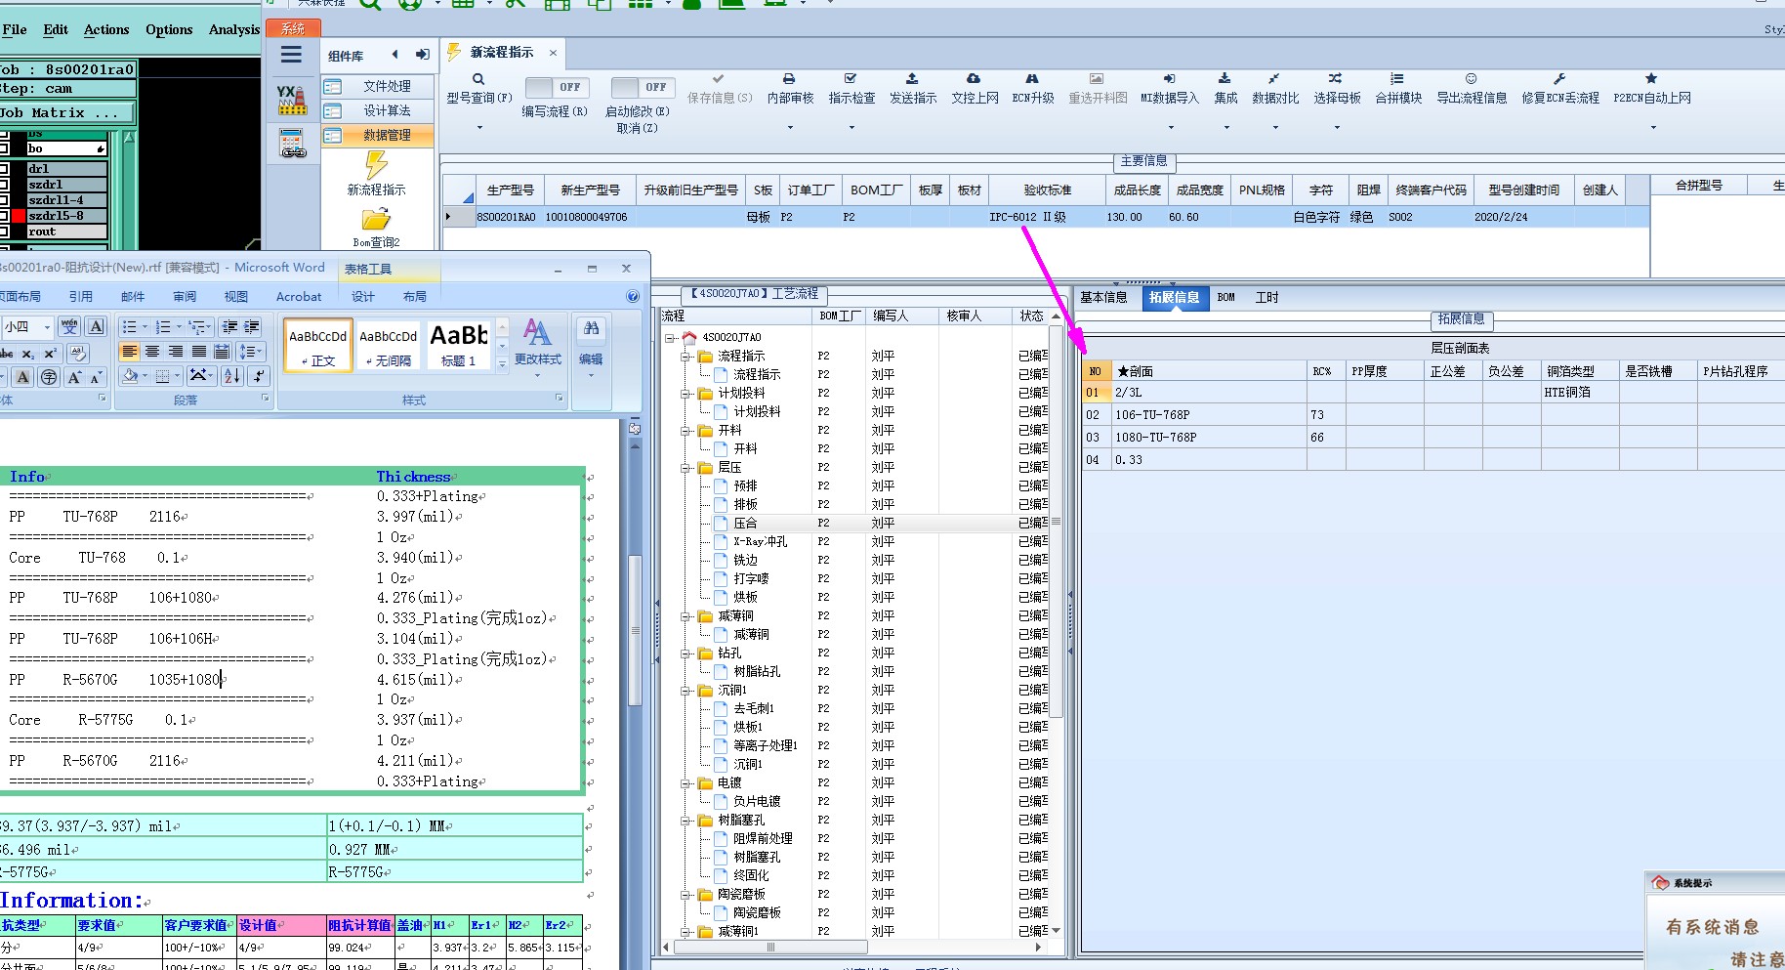Toggle checkbox beside drl layer

tap(5, 169)
